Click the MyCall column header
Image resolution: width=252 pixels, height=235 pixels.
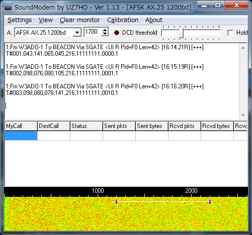[21, 126]
